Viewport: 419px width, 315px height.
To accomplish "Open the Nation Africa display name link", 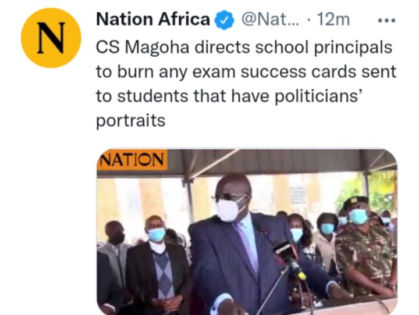I will tap(153, 20).
